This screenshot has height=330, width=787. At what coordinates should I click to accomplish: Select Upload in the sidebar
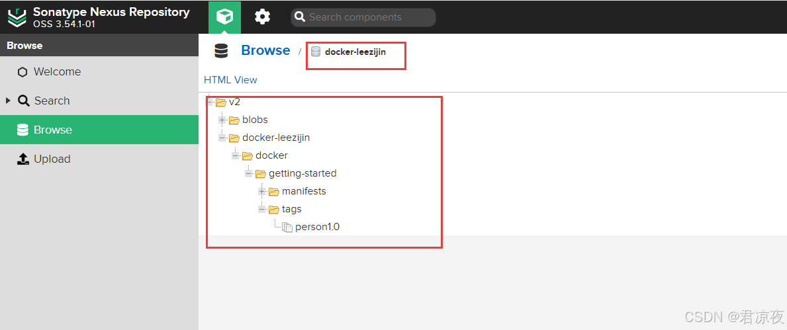[52, 159]
